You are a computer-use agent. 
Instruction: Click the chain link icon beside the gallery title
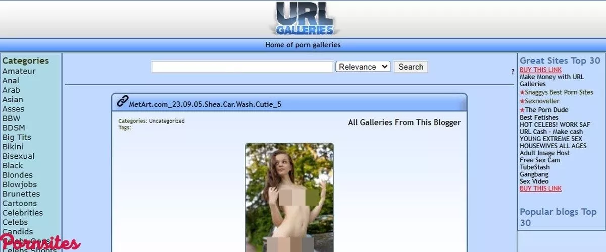[x=122, y=101]
